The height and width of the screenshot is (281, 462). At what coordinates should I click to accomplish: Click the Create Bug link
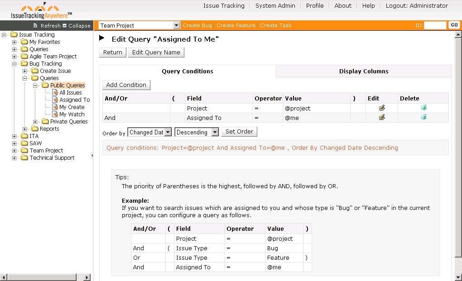point(197,26)
